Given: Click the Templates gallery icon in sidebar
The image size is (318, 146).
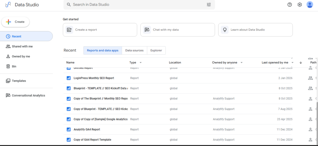Looking at the screenshot, I should coord(8,81).
